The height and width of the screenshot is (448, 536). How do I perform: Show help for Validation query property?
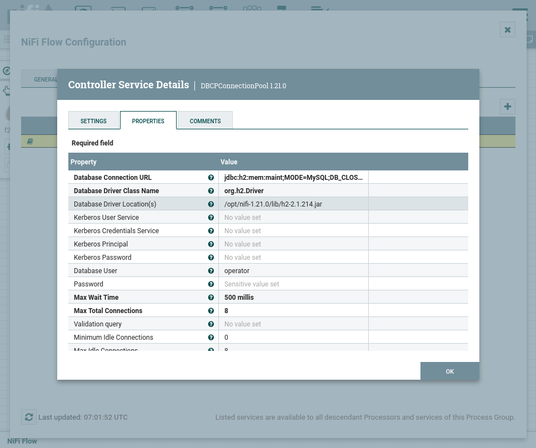tap(211, 324)
